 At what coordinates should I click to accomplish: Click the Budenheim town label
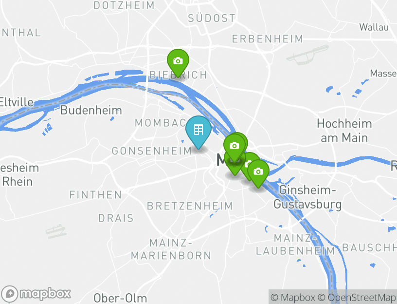pos(91,110)
